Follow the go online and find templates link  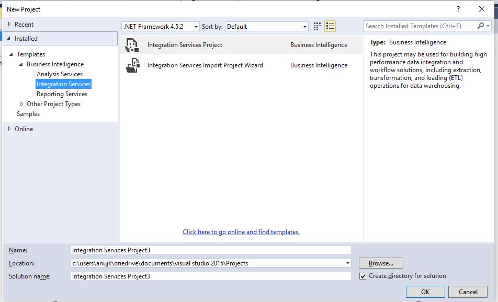point(241,231)
